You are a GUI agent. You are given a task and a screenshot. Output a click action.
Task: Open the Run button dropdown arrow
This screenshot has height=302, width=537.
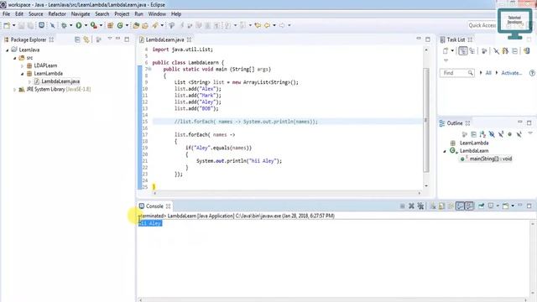[86, 25]
